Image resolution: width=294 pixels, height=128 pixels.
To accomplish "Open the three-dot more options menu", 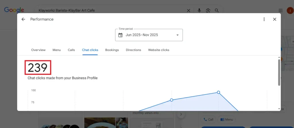I will click(x=264, y=19).
